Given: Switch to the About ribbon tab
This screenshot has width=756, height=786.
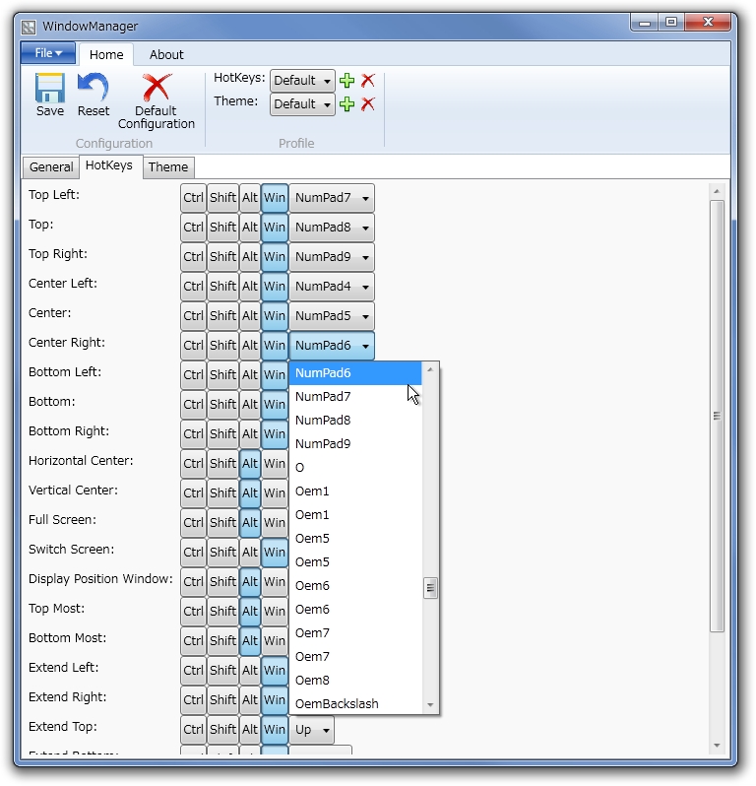Looking at the screenshot, I should tap(166, 54).
